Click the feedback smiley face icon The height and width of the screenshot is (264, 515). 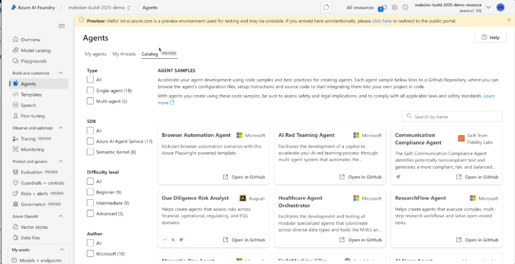point(405,8)
